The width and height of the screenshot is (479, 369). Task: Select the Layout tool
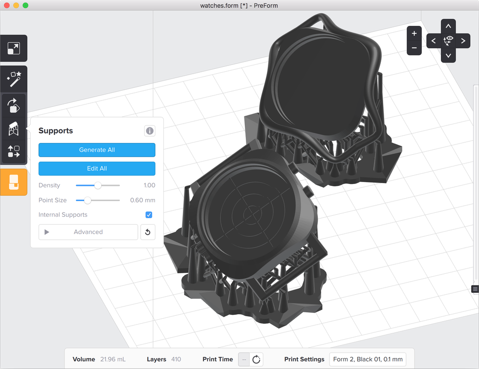pos(14,151)
